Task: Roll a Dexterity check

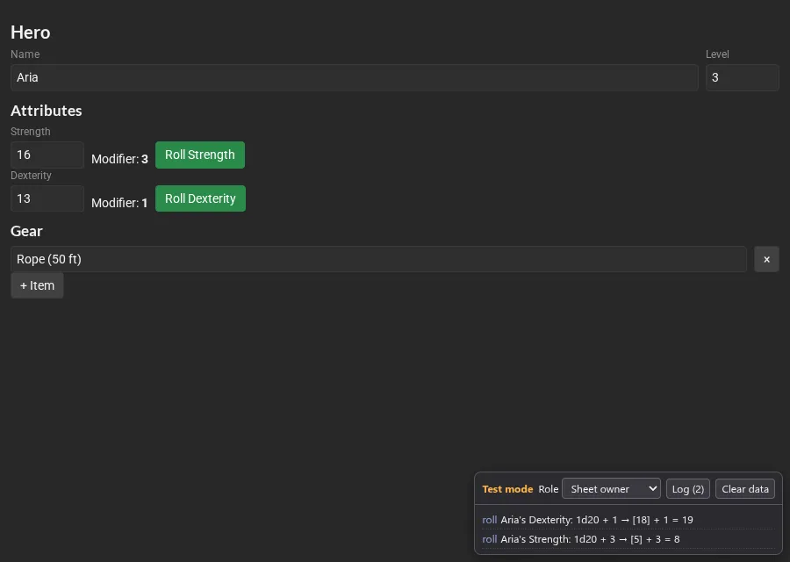Action: click(x=200, y=198)
